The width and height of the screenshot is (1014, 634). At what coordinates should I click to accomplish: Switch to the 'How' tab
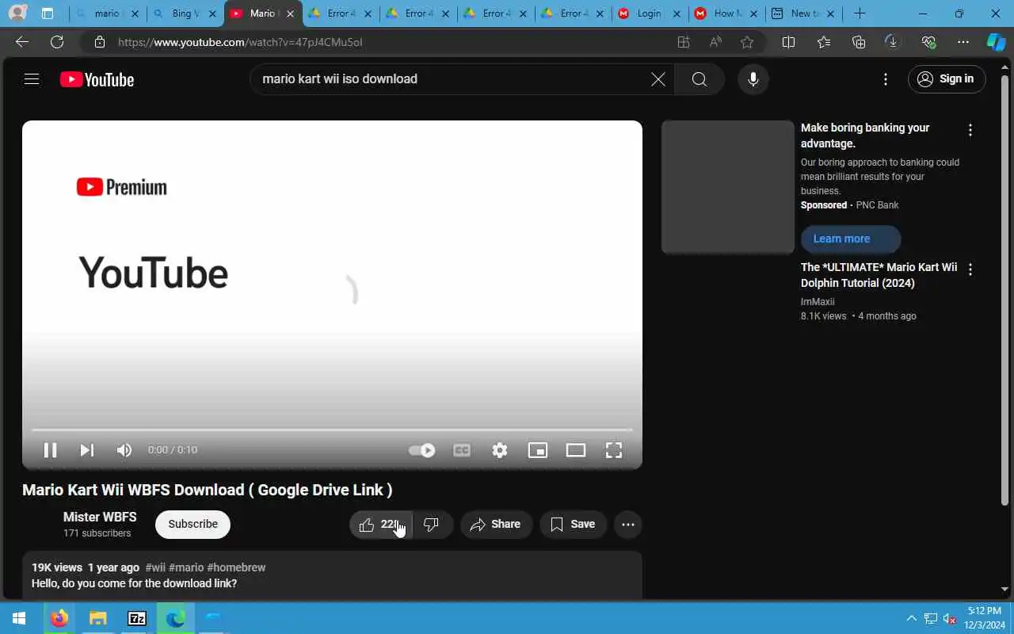(x=726, y=13)
